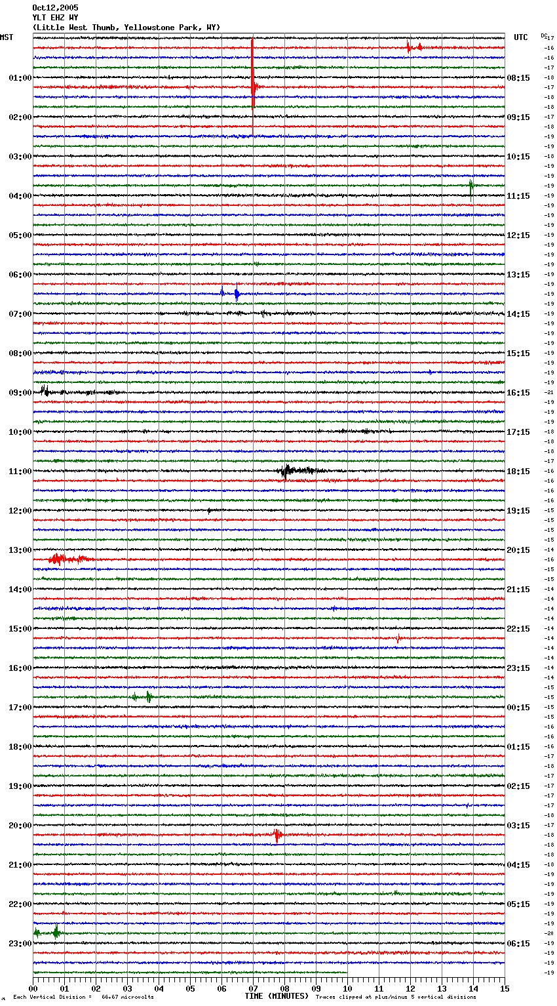
Task: Select the 02:00 MST time label
Action: (x=20, y=117)
